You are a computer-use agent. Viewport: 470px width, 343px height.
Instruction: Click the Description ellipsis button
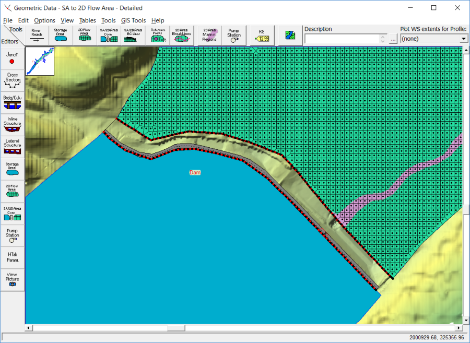pyautogui.click(x=393, y=39)
